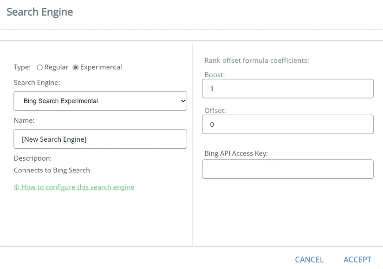This screenshot has width=383, height=269.
Task: Click the Bing API Access Key: label
Action: tap(236, 154)
